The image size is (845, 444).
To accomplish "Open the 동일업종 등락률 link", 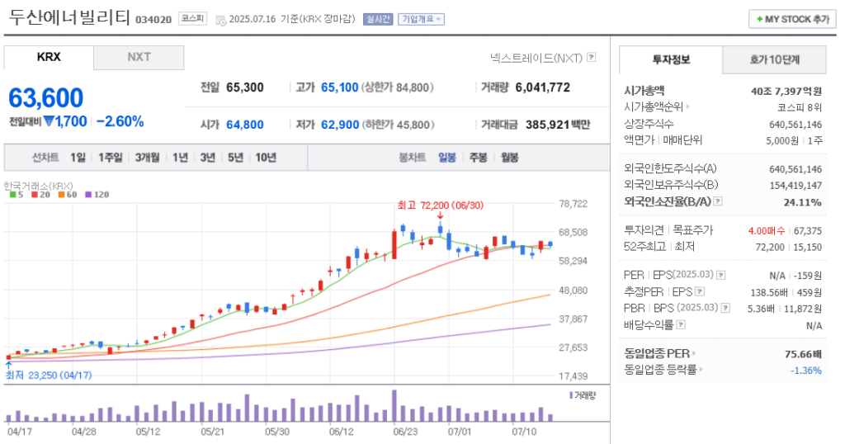I will tap(660, 371).
